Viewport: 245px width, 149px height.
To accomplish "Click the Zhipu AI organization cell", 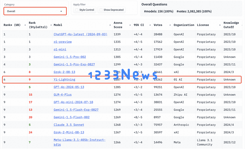I will tap(180, 95).
